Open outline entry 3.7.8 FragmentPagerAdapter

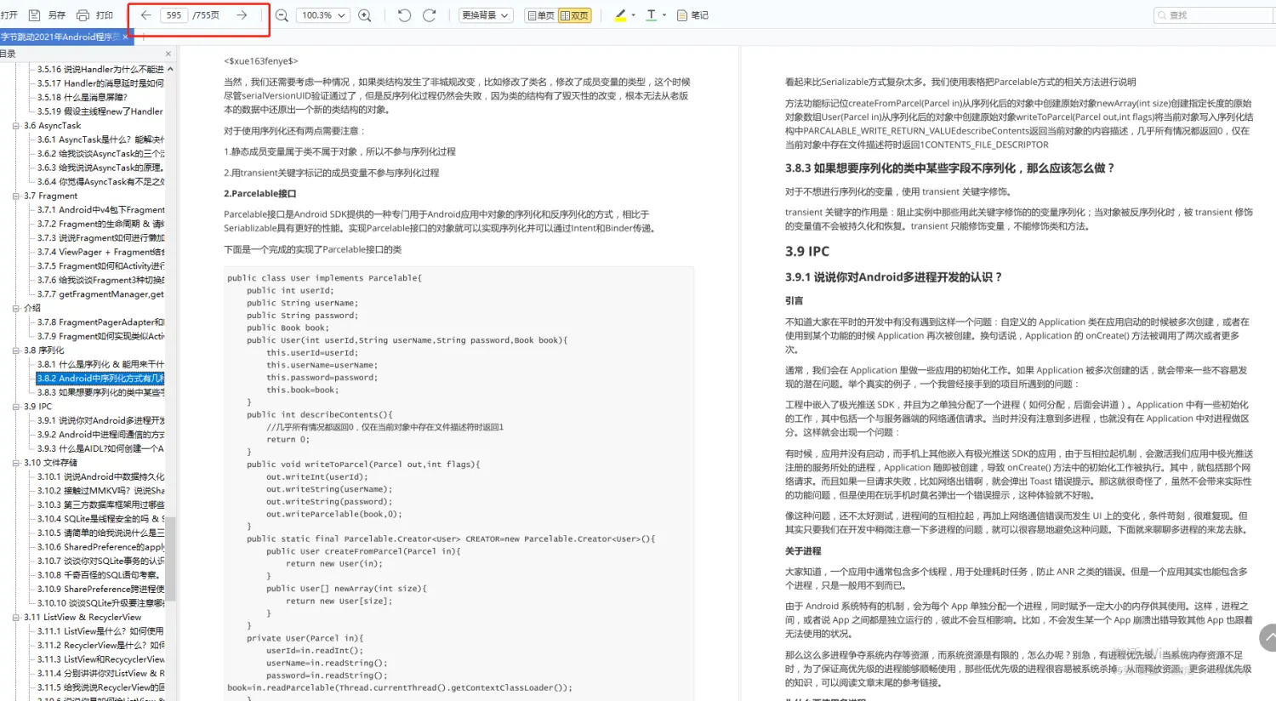click(x=100, y=322)
